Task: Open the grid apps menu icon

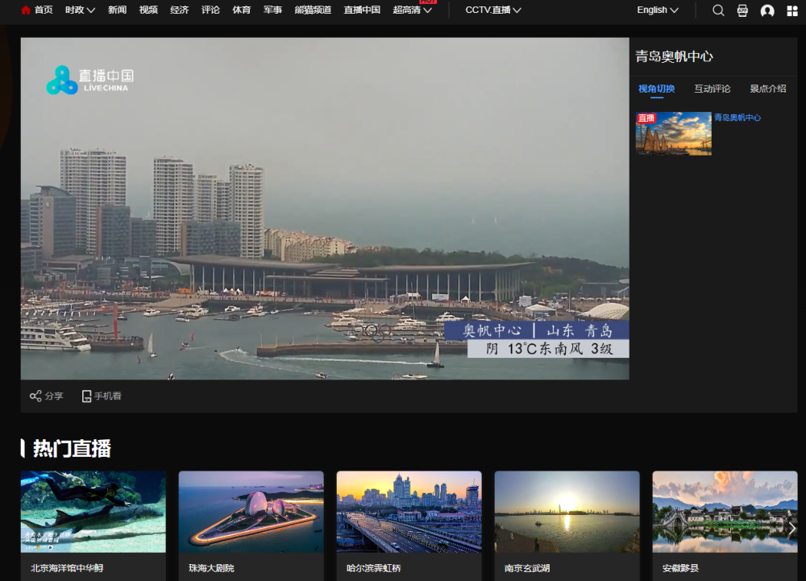Action: tap(792, 10)
